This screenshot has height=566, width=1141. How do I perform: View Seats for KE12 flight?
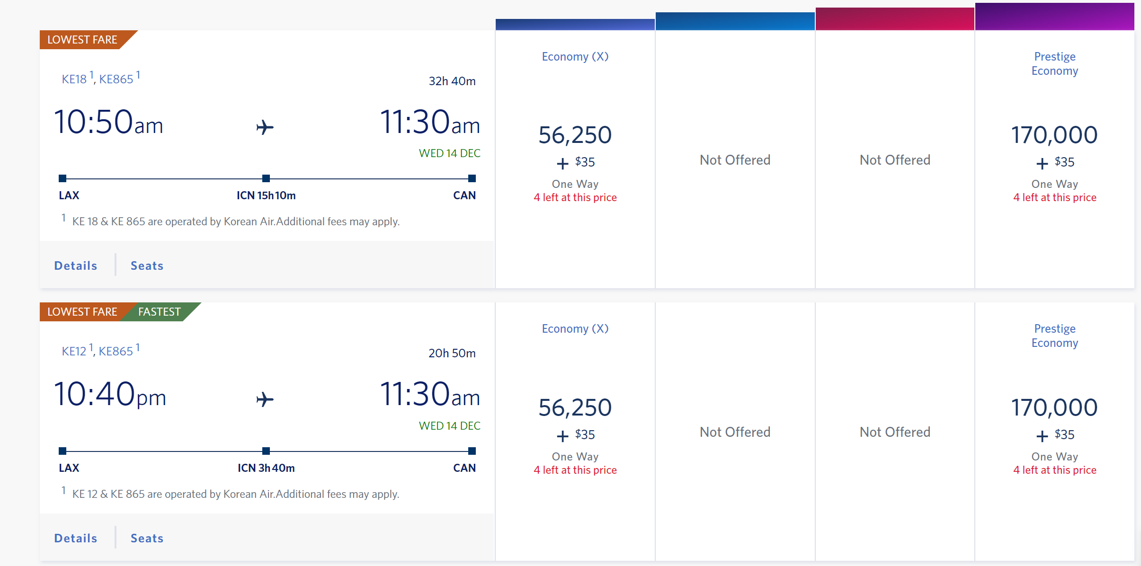coord(147,538)
